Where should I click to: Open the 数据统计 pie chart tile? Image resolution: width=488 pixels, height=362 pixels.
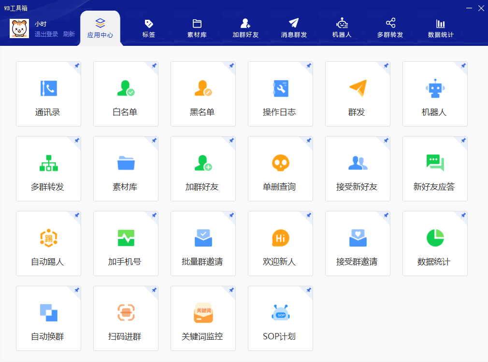pos(435,238)
